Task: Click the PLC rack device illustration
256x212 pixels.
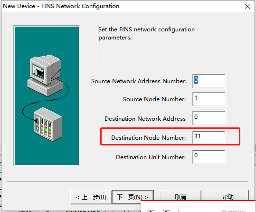Action: tap(47, 125)
